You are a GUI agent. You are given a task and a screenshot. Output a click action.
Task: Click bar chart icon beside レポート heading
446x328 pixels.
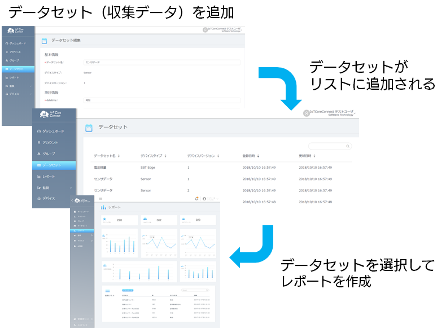(x=103, y=207)
